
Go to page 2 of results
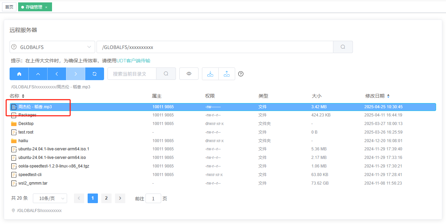pyautogui.click(x=106, y=198)
